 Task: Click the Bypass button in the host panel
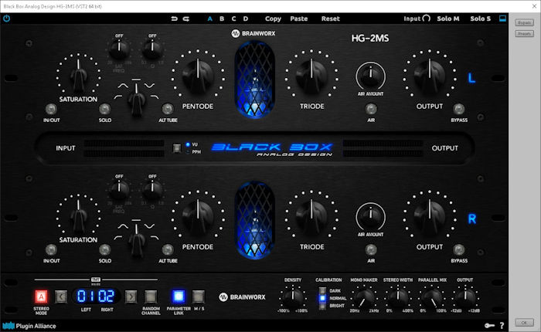pos(524,22)
